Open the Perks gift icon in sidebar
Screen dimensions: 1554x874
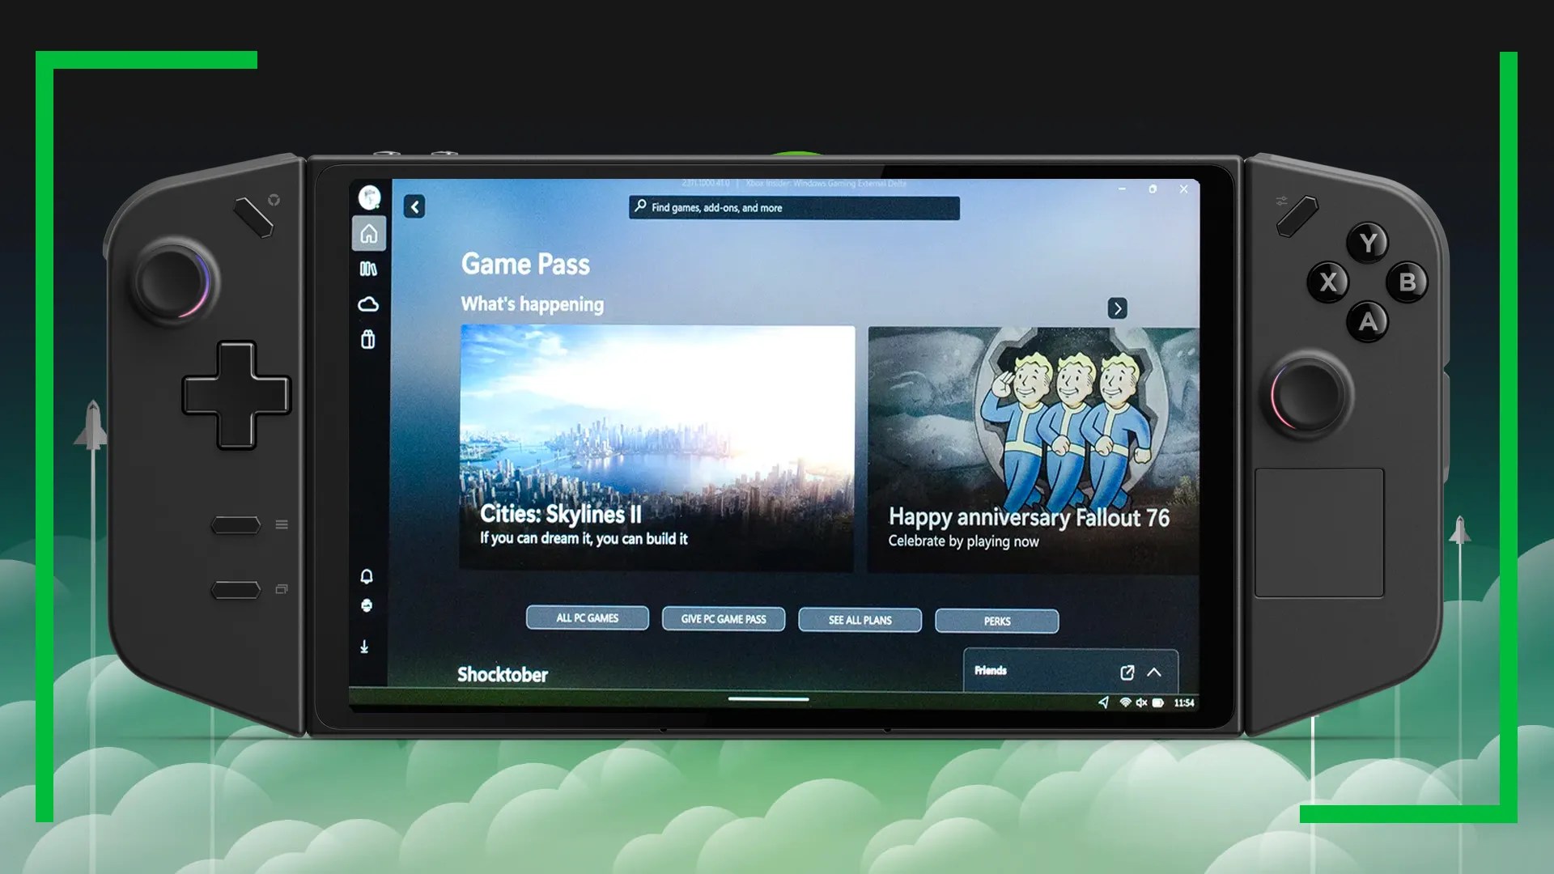(368, 340)
